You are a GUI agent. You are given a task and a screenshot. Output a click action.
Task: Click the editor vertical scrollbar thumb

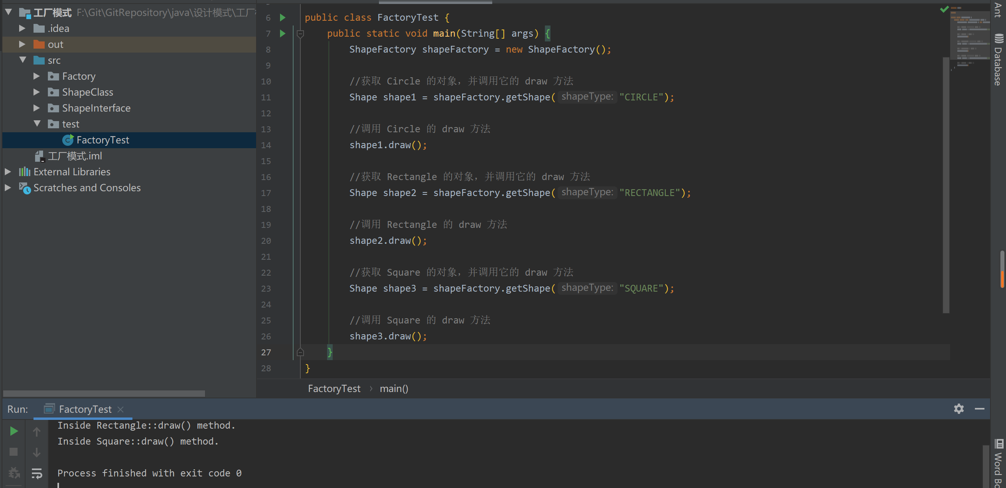tap(946, 185)
